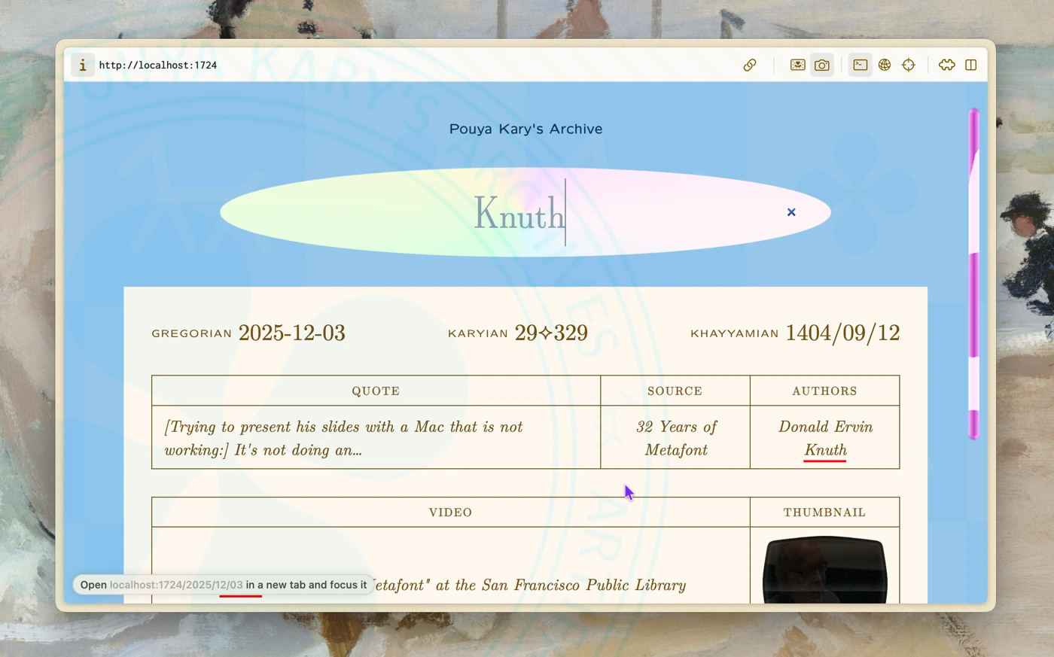
Task: Click the globe icon in the toolbar
Action: coord(885,65)
